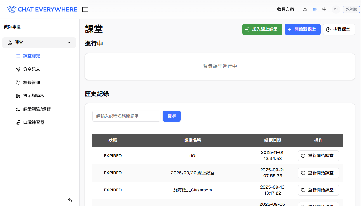Click the end date 2025-11-01 13:34:53
The width and height of the screenshot is (361, 206).
[x=273, y=156]
